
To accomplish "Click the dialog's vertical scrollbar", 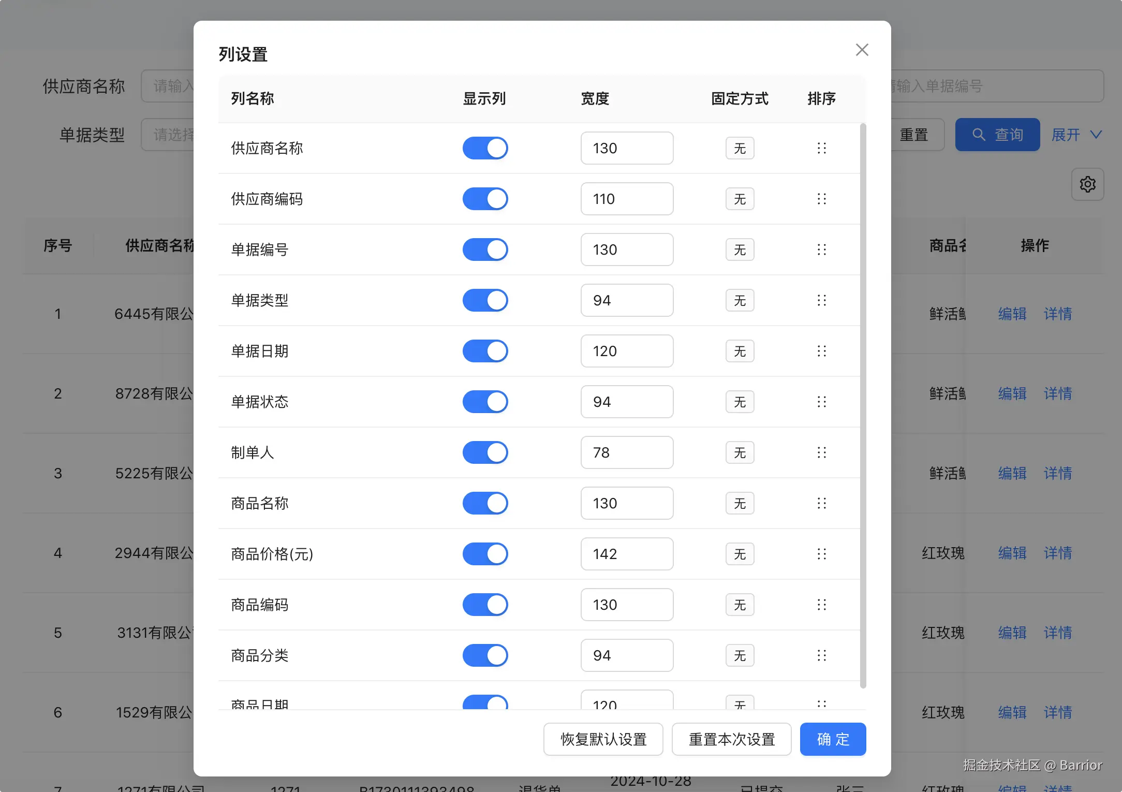I will (x=863, y=406).
